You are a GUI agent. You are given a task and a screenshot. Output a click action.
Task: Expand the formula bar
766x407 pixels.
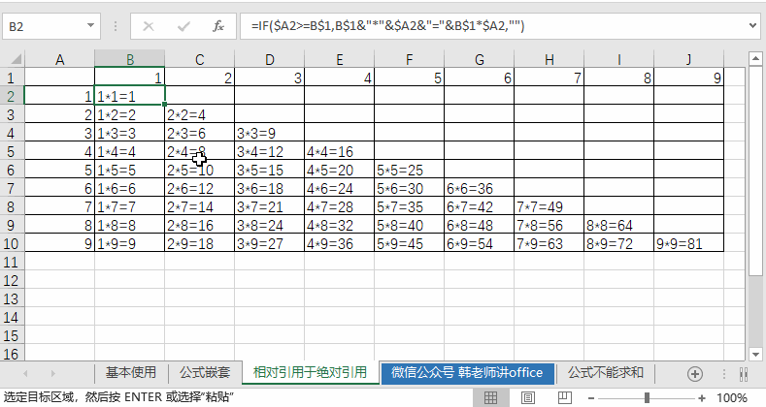[x=753, y=26]
